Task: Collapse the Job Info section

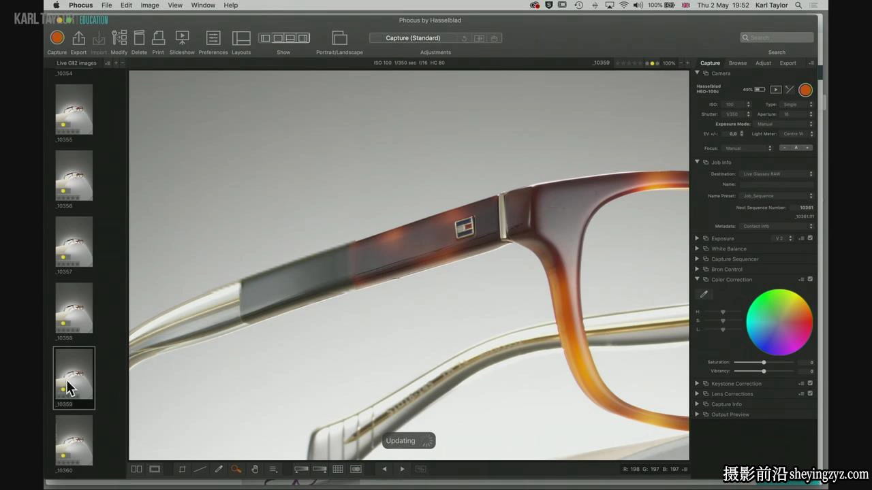Action: [x=697, y=162]
